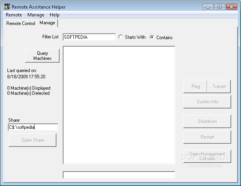Click Open Management Console button
Screen dimensions: 241x186
click(207, 156)
